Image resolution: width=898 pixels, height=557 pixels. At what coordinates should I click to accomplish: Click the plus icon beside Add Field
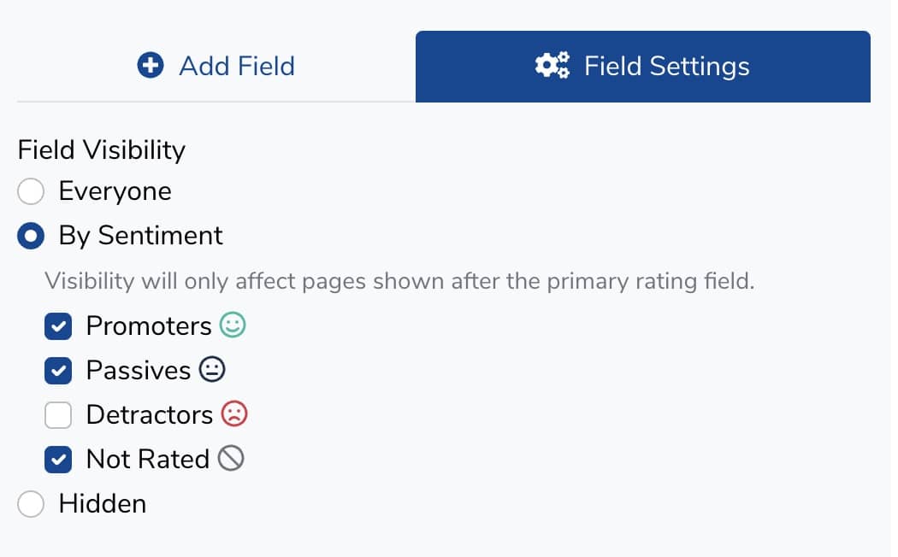[151, 66]
